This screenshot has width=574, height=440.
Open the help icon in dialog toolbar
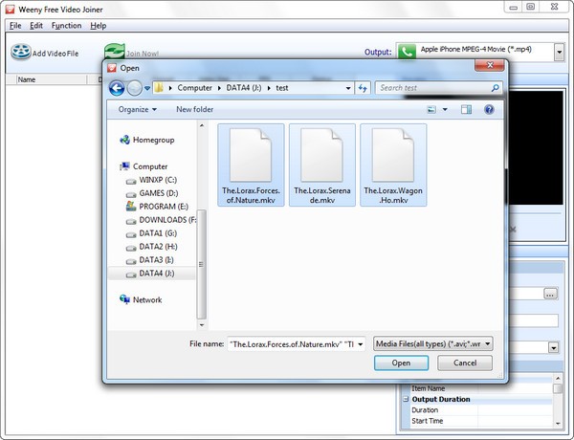(489, 110)
